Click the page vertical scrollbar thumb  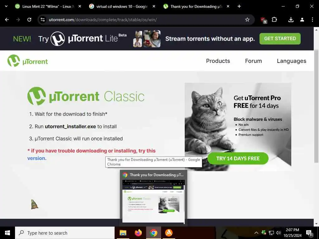coord(316,106)
